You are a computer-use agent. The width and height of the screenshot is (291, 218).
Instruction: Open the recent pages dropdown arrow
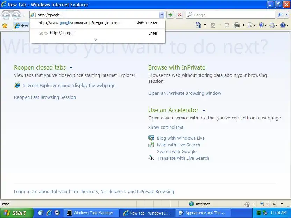point(23,15)
